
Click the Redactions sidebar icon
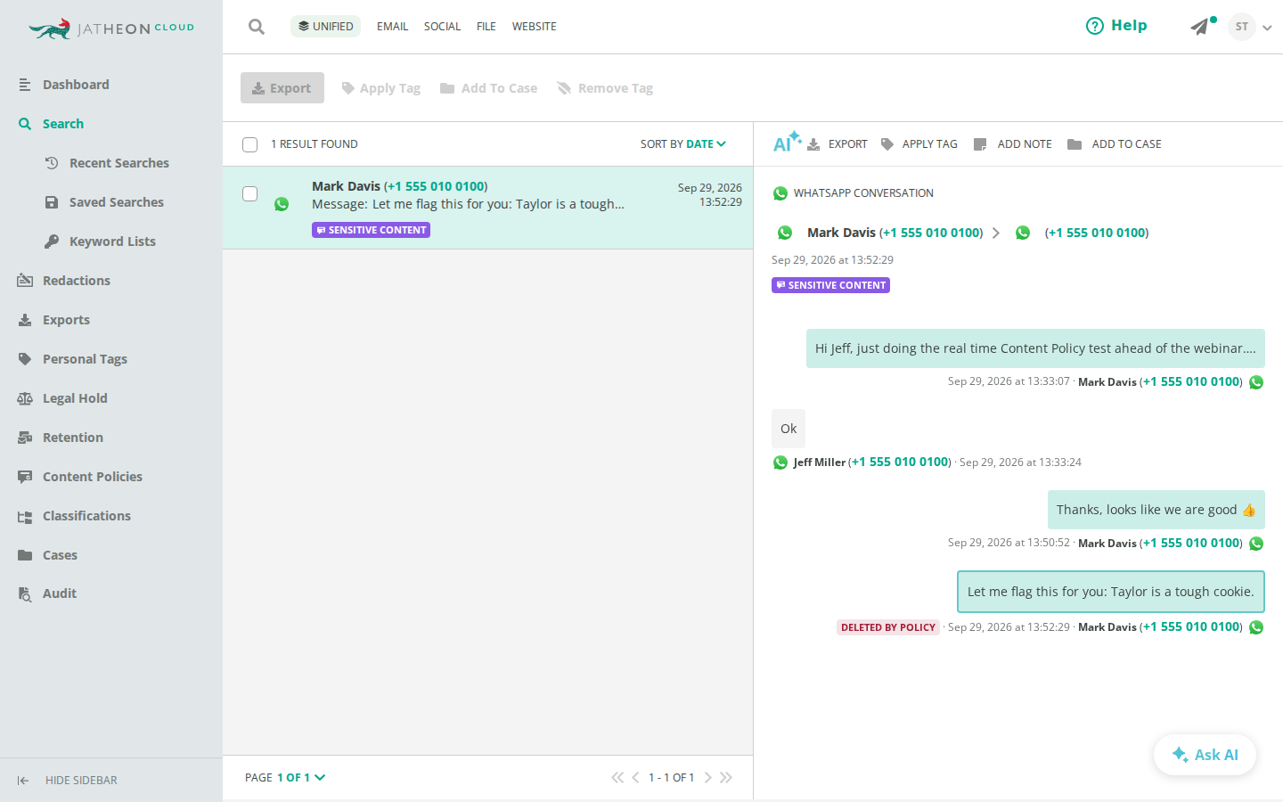[25, 281]
